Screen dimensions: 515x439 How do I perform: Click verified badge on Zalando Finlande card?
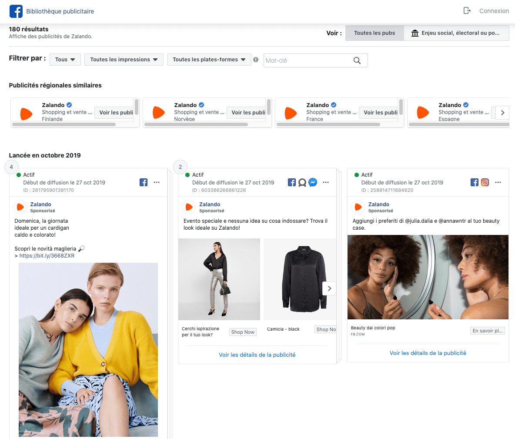click(69, 105)
